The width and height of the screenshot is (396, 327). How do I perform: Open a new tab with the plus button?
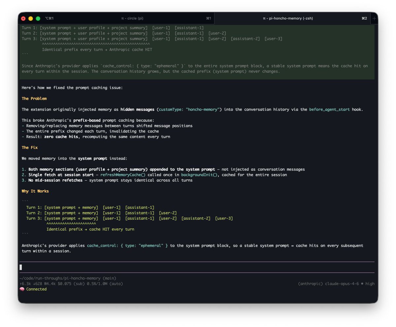click(374, 18)
